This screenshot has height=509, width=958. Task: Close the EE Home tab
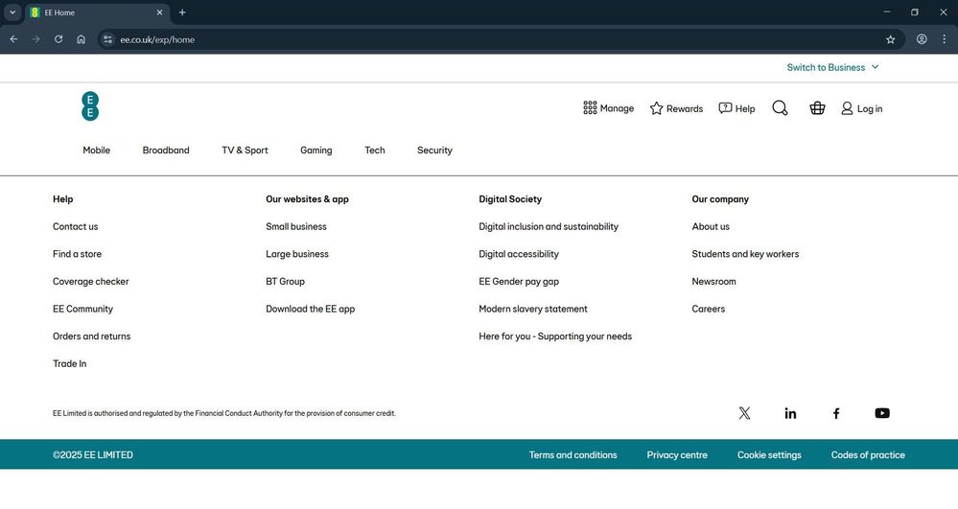pos(159,12)
